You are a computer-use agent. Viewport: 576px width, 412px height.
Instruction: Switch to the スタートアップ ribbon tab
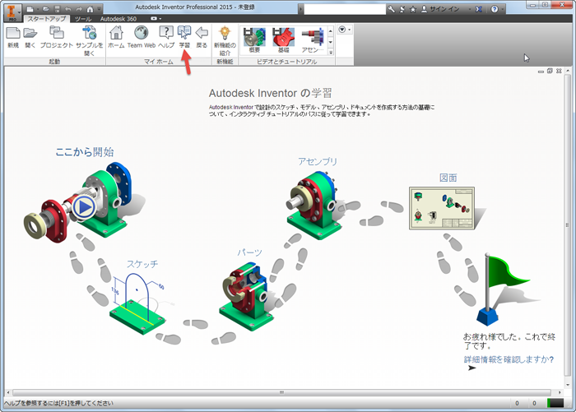[46, 18]
